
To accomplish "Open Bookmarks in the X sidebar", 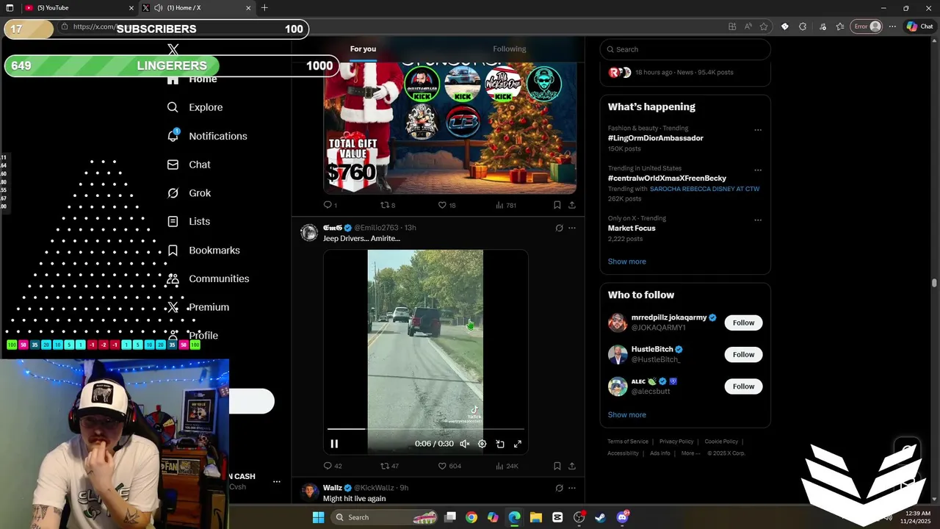I will 203,251.
